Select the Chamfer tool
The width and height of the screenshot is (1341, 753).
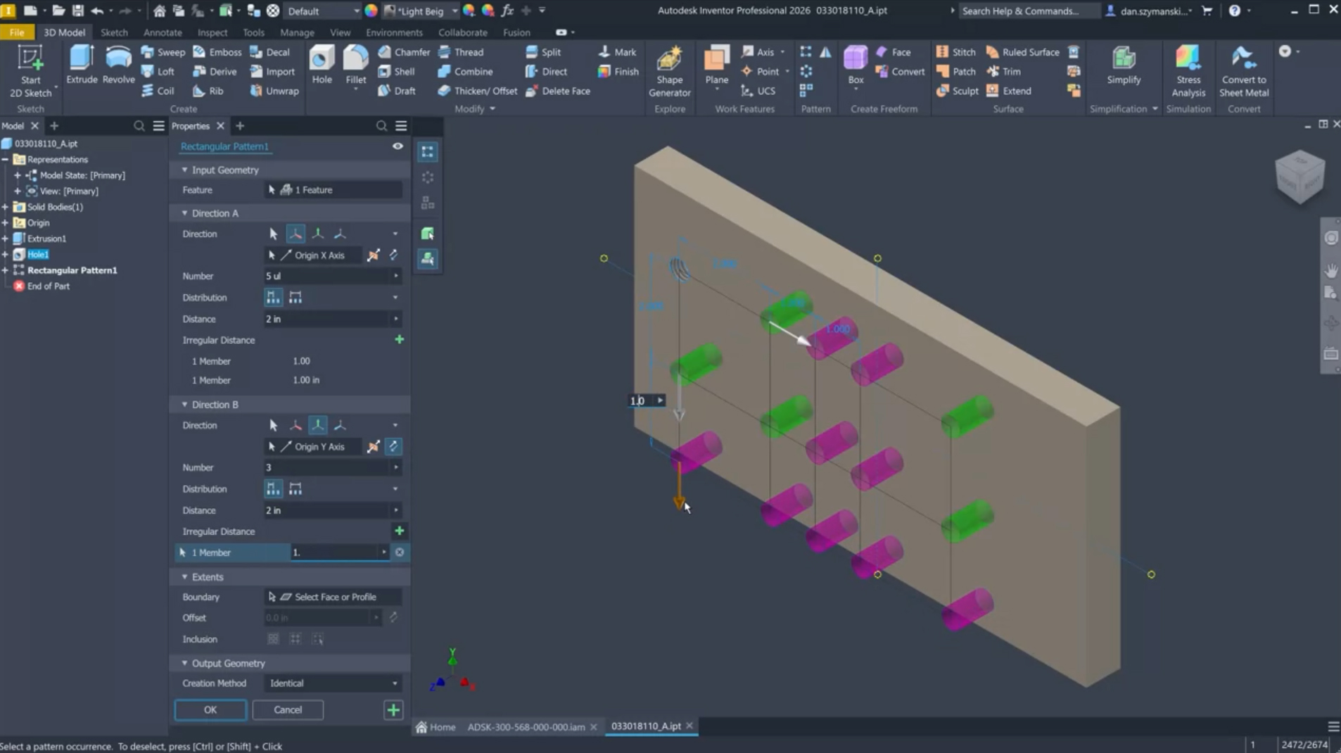coord(404,52)
